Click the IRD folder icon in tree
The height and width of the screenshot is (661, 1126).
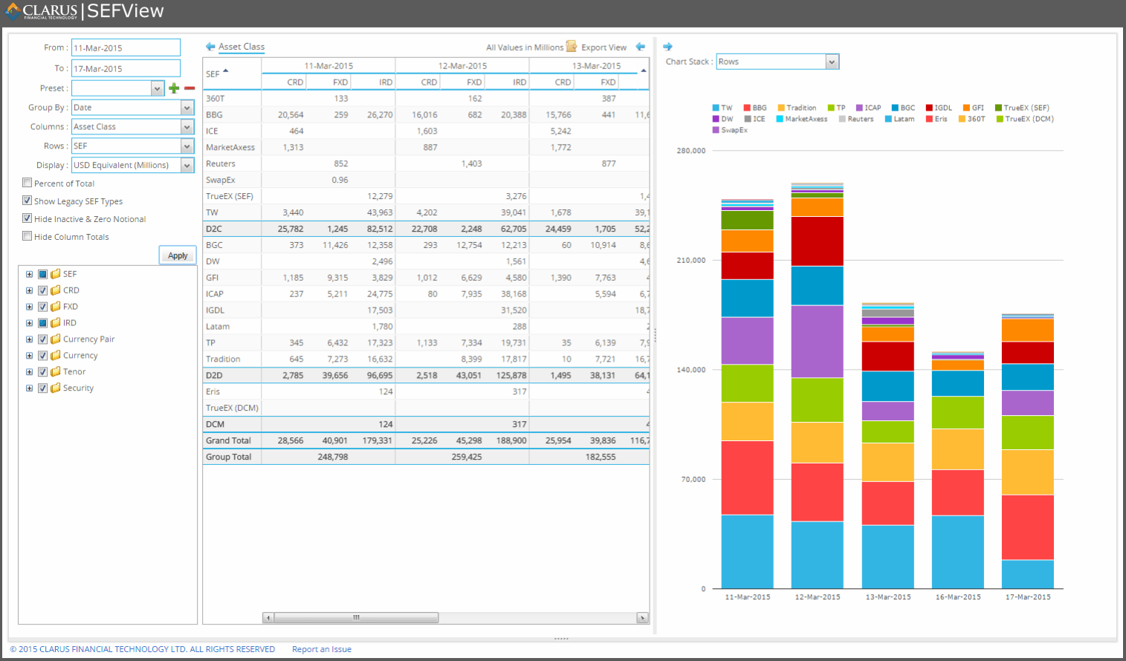(56, 323)
